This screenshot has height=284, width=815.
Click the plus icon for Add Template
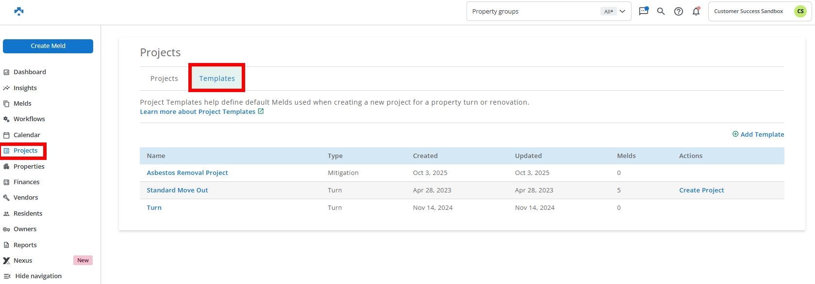[x=735, y=134]
